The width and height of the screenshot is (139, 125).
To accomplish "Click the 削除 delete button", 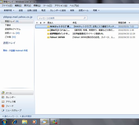I will (72, 10).
